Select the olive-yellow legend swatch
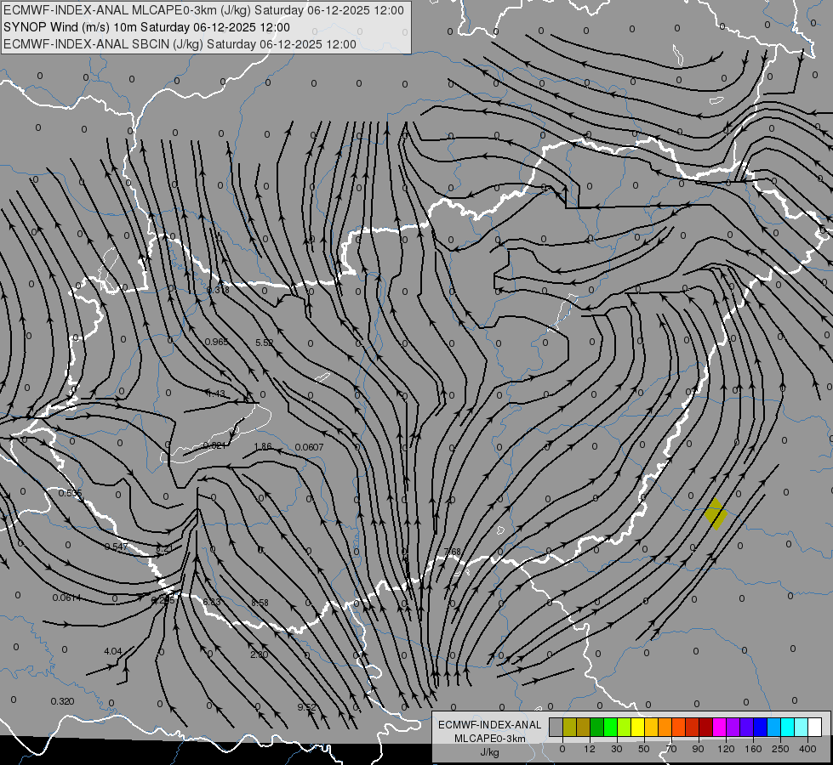 tap(569, 727)
